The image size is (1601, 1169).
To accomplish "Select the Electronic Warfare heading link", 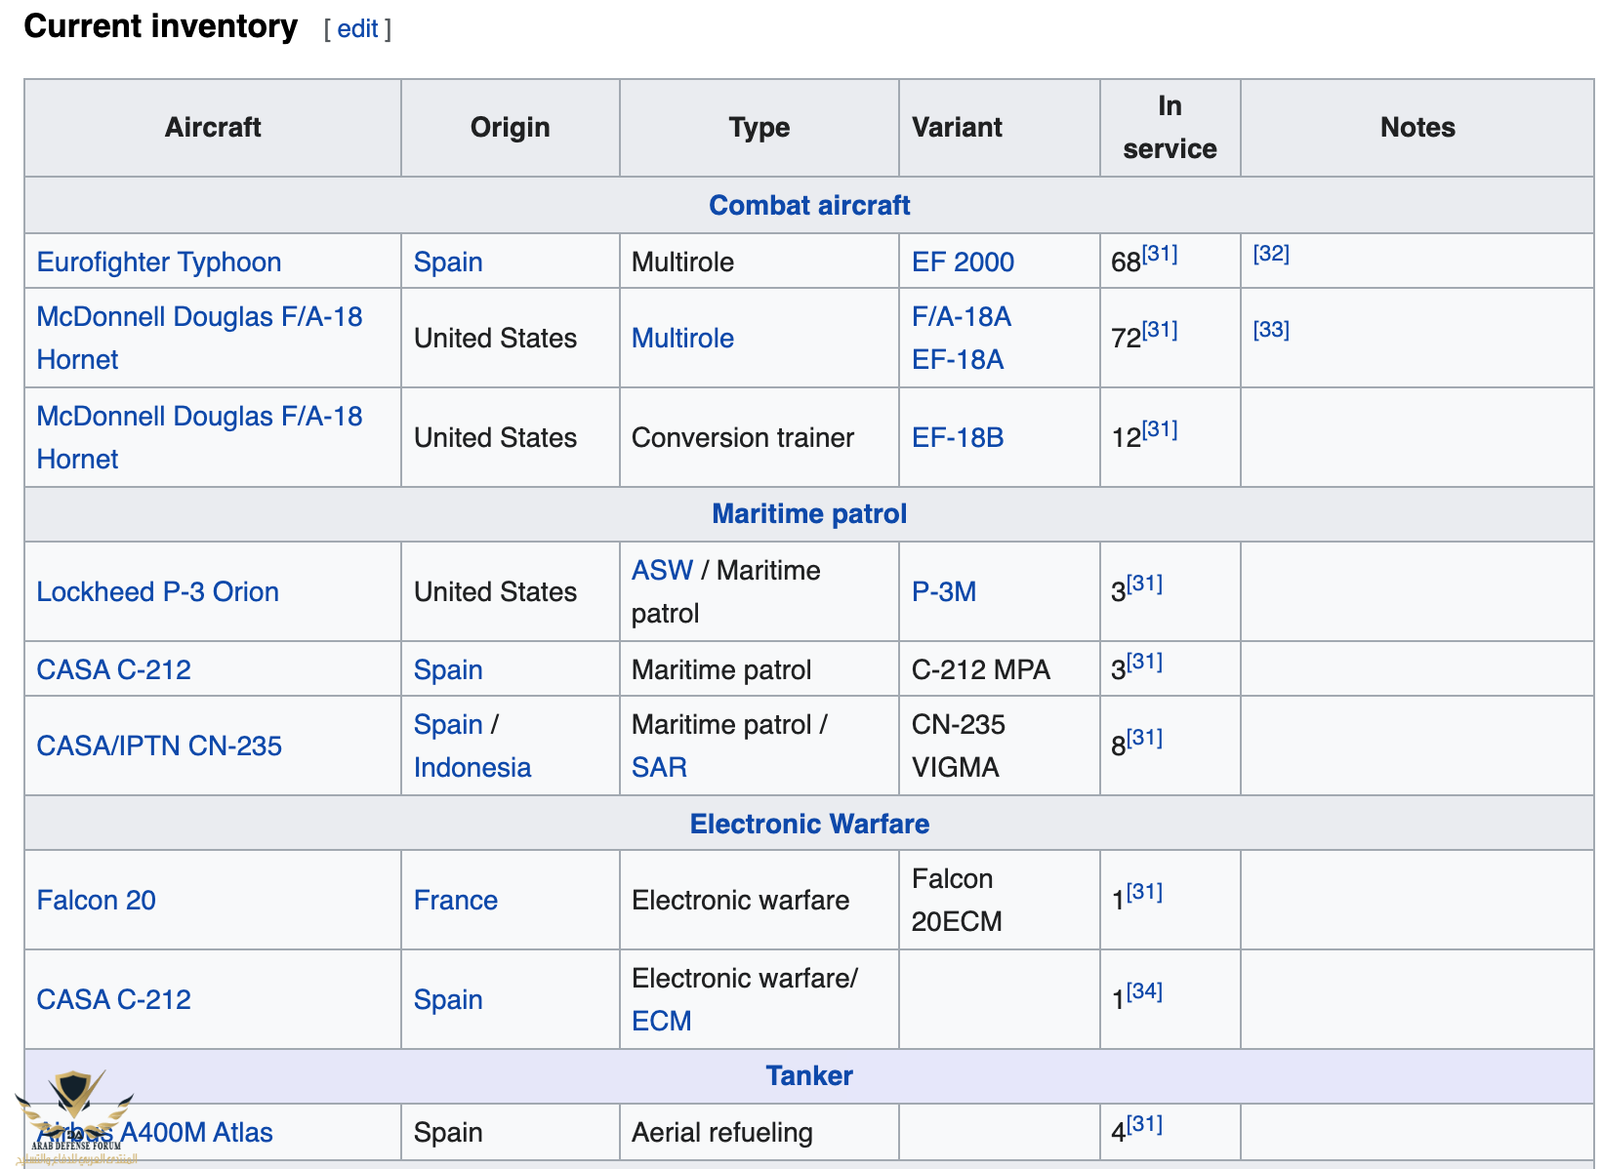I will click(808, 824).
